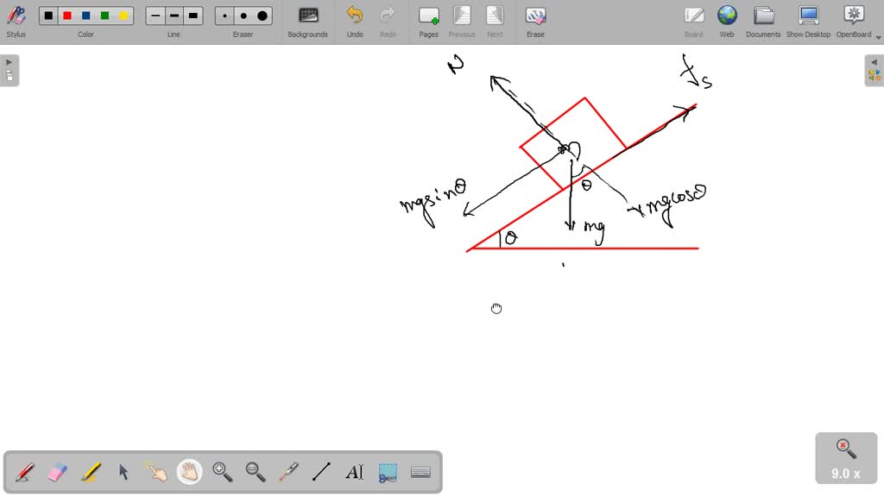Choose the medium line width
Image resolution: width=884 pixels, height=497 pixels.
174,16
